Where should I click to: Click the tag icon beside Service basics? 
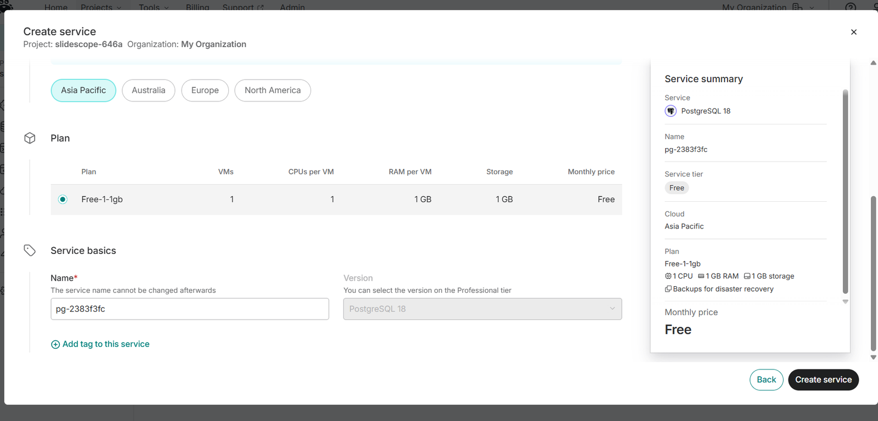(x=30, y=251)
